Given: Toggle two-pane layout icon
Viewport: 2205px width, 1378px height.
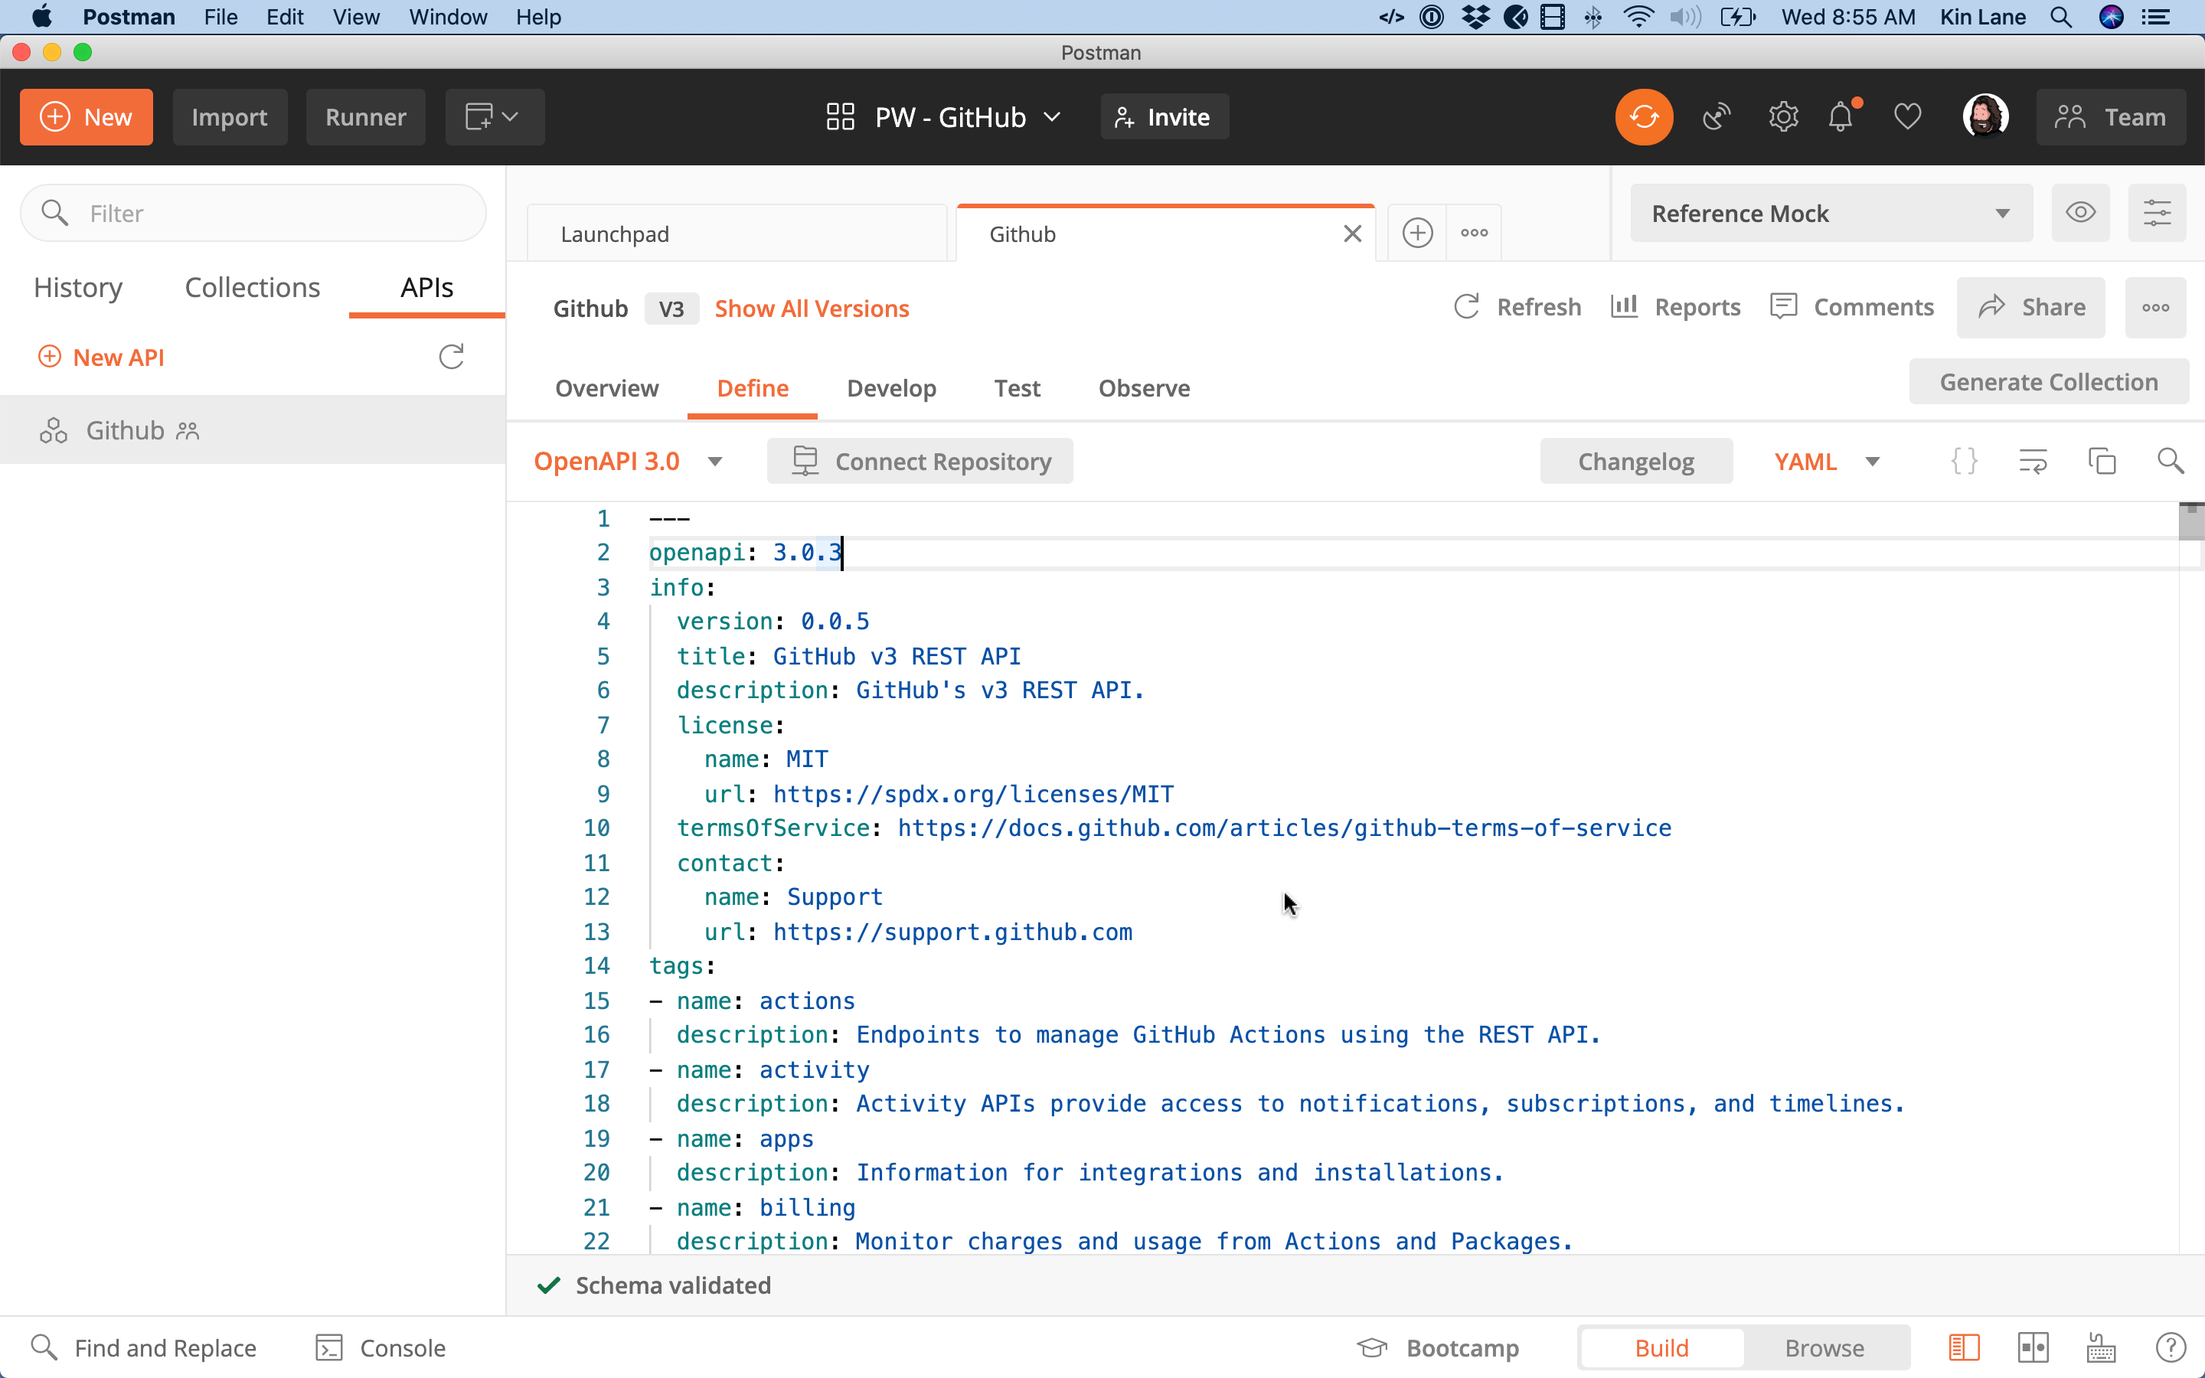Looking at the screenshot, I should [x=2033, y=1347].
